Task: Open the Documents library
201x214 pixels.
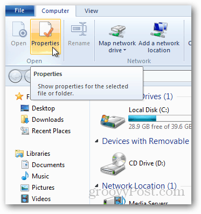Action: point(48,165)
